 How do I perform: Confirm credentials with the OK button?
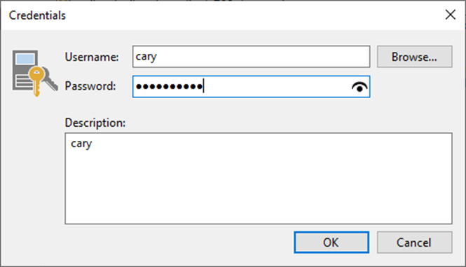(x=331, y=242)
